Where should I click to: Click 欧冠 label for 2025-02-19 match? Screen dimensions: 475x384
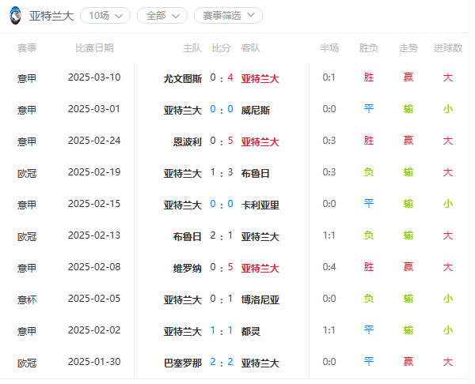click(x=27, y=173)
